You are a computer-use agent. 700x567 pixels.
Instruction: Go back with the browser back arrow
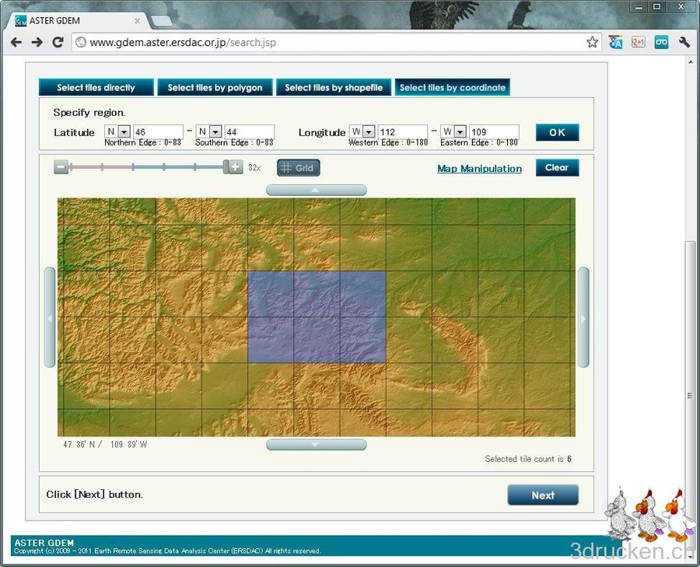(x=16, y=43)
